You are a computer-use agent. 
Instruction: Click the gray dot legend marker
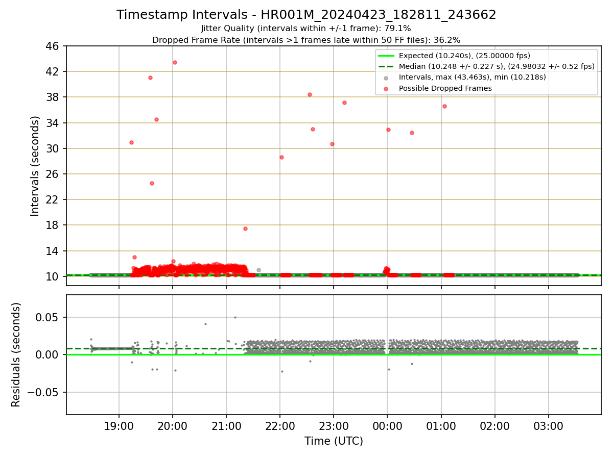(386, 78)
